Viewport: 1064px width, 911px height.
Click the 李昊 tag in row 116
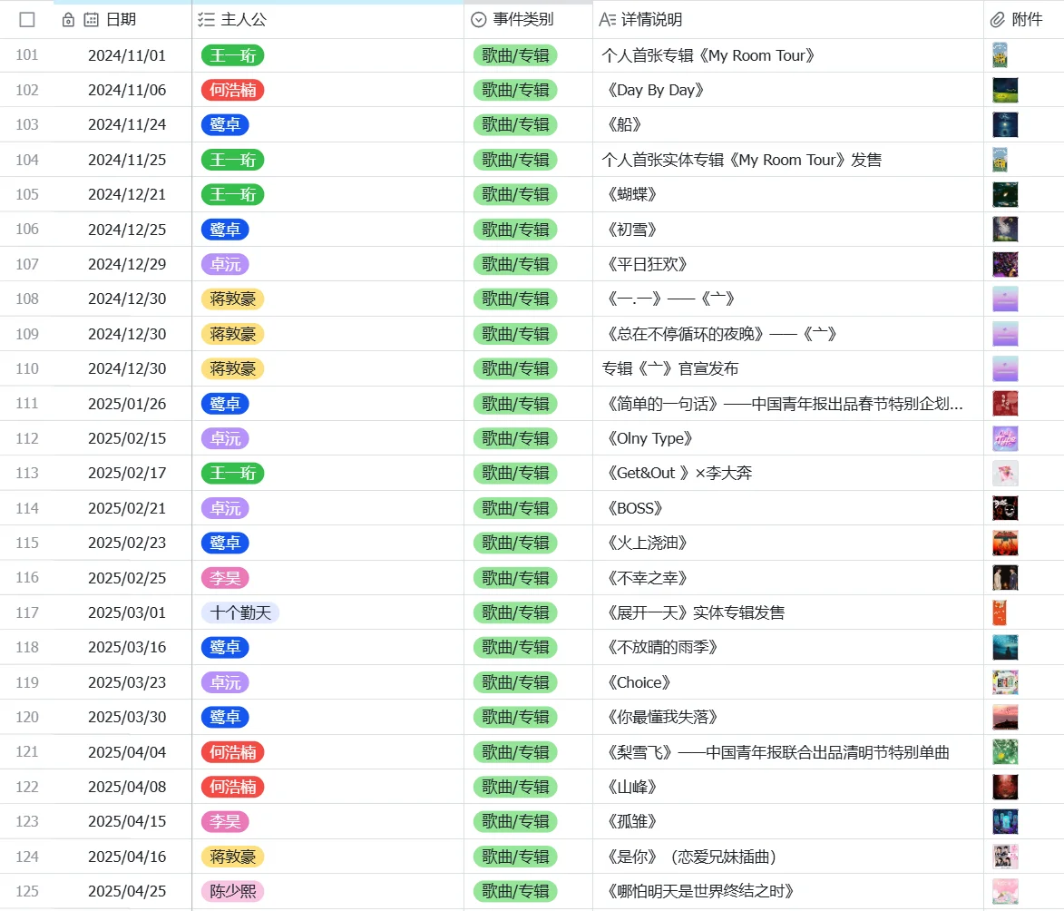225,578
